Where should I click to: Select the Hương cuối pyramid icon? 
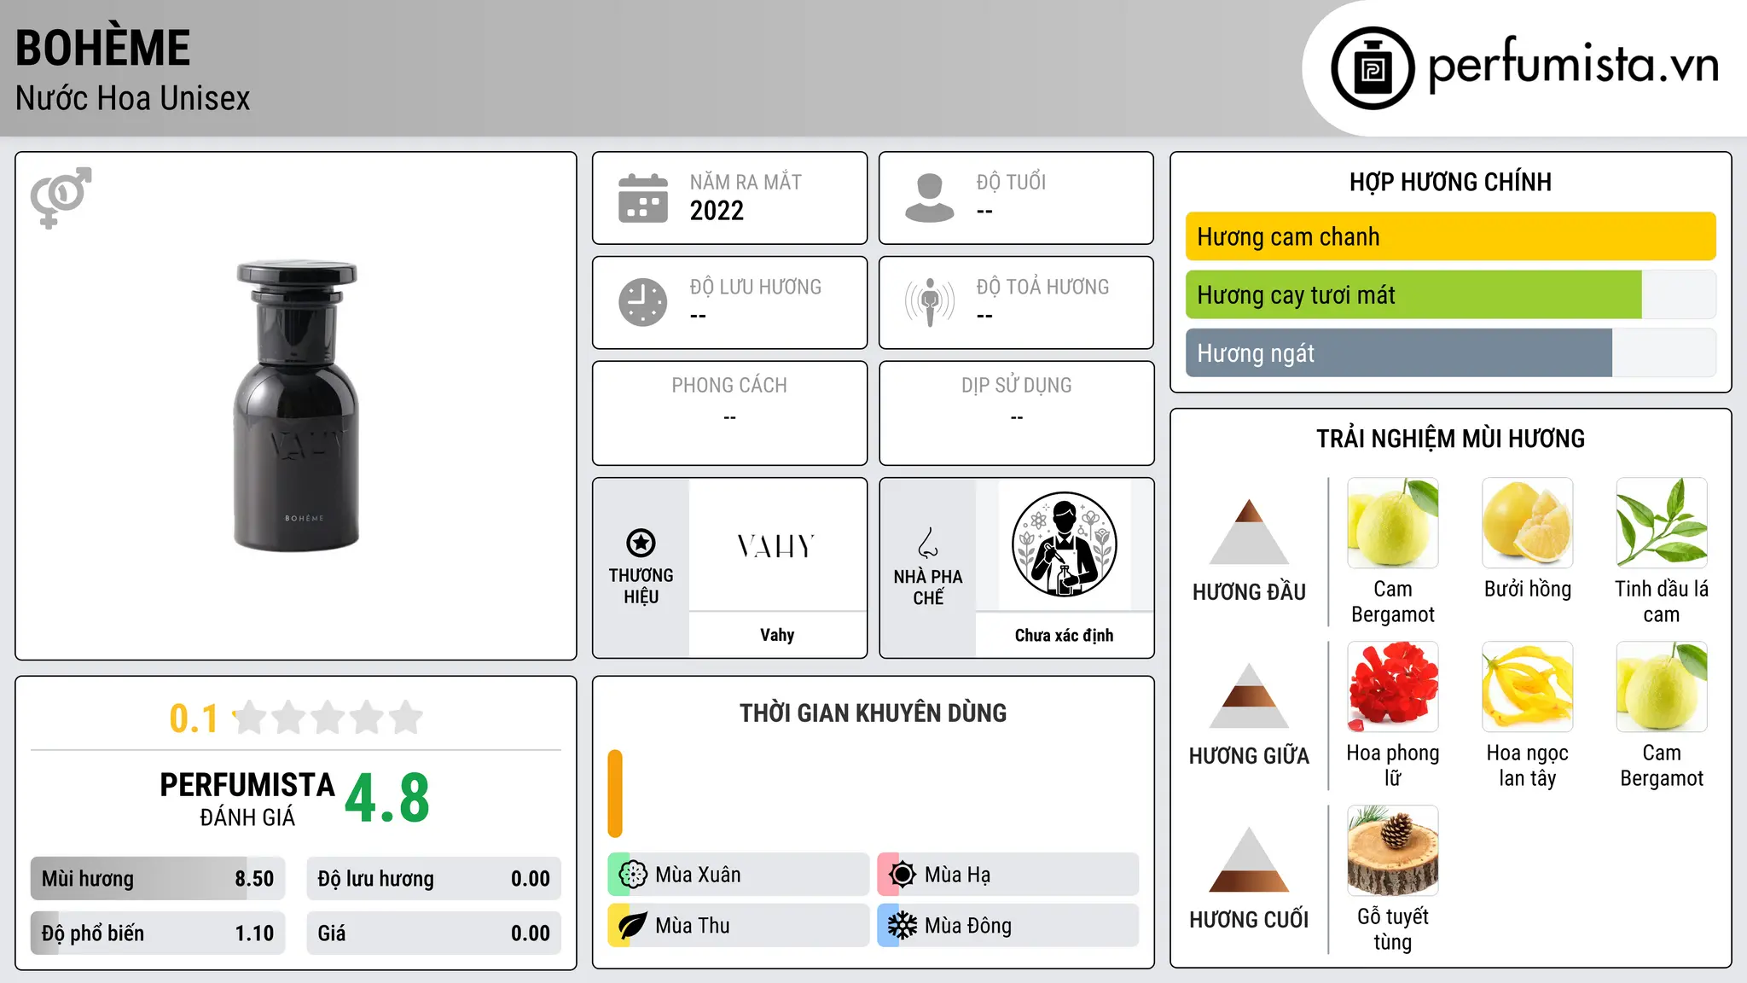[1249, 859]
